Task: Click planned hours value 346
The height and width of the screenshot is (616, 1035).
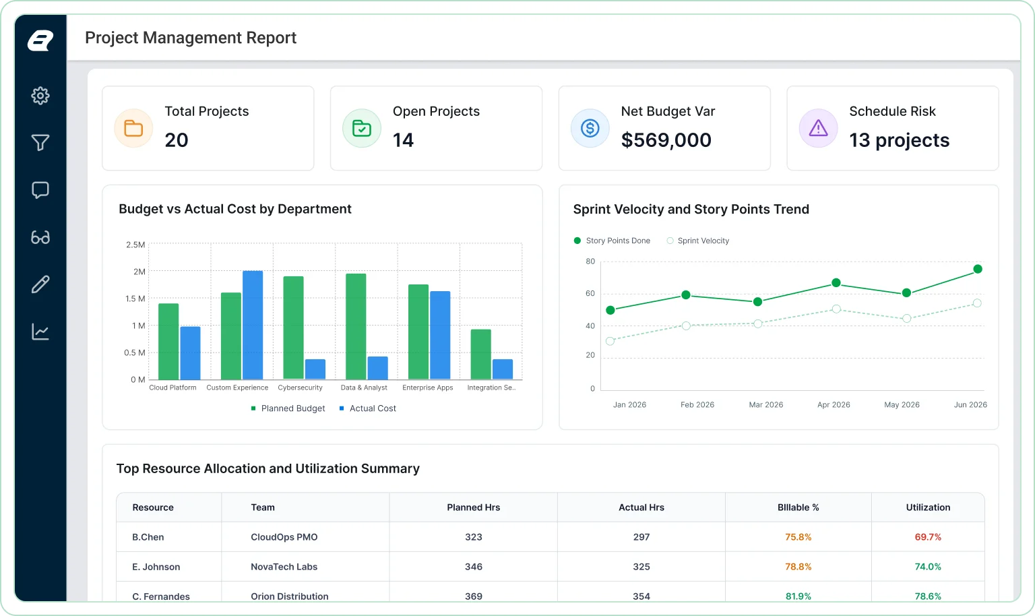Action: (x=474, y=567)
